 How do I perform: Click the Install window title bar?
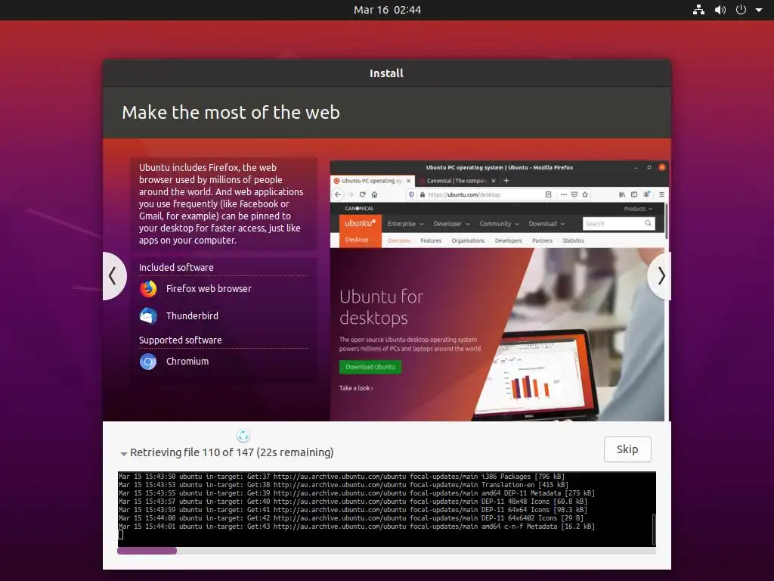386,73
